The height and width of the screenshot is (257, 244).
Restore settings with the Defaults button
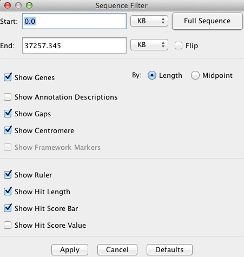coord(169,249)
